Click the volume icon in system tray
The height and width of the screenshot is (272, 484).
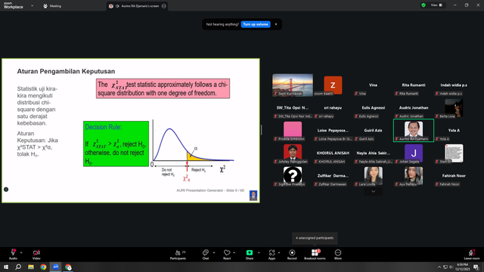pos(451,267)
